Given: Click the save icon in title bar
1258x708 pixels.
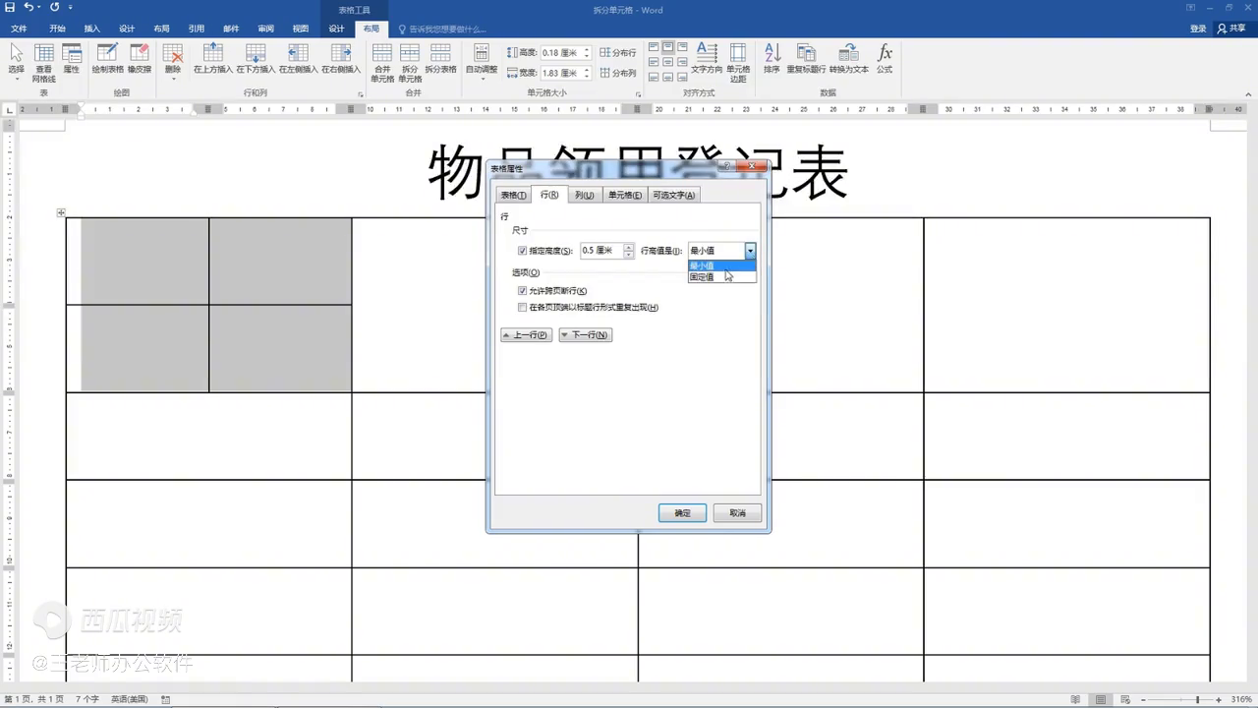Looking at the screenshot, I should pos(10,7).
